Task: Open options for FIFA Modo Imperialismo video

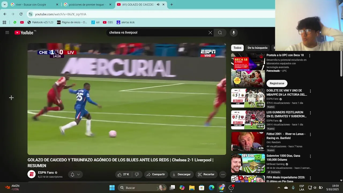Action: point(310,178)
